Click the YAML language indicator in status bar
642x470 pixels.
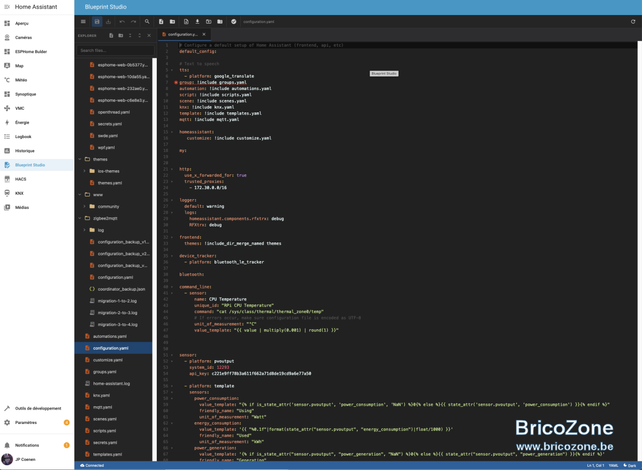[613, 466]
